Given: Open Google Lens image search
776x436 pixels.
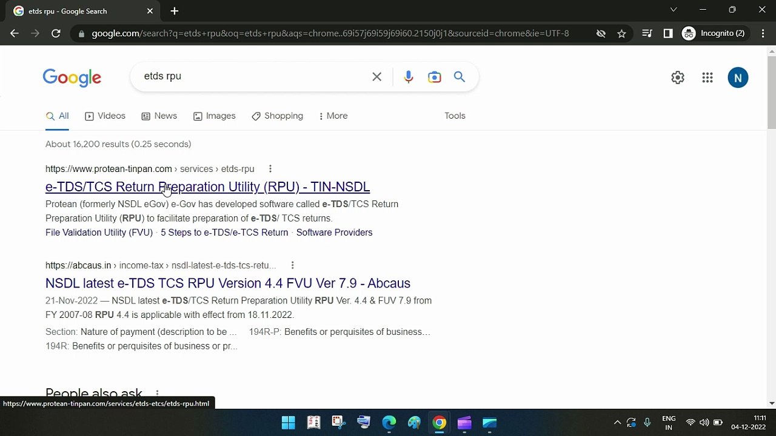Looking at the screenshot, I should tap(434, 77).
